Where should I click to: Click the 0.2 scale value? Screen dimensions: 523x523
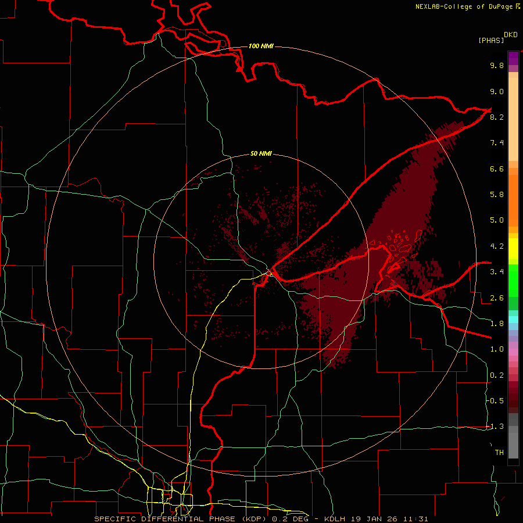pos(497,375)
